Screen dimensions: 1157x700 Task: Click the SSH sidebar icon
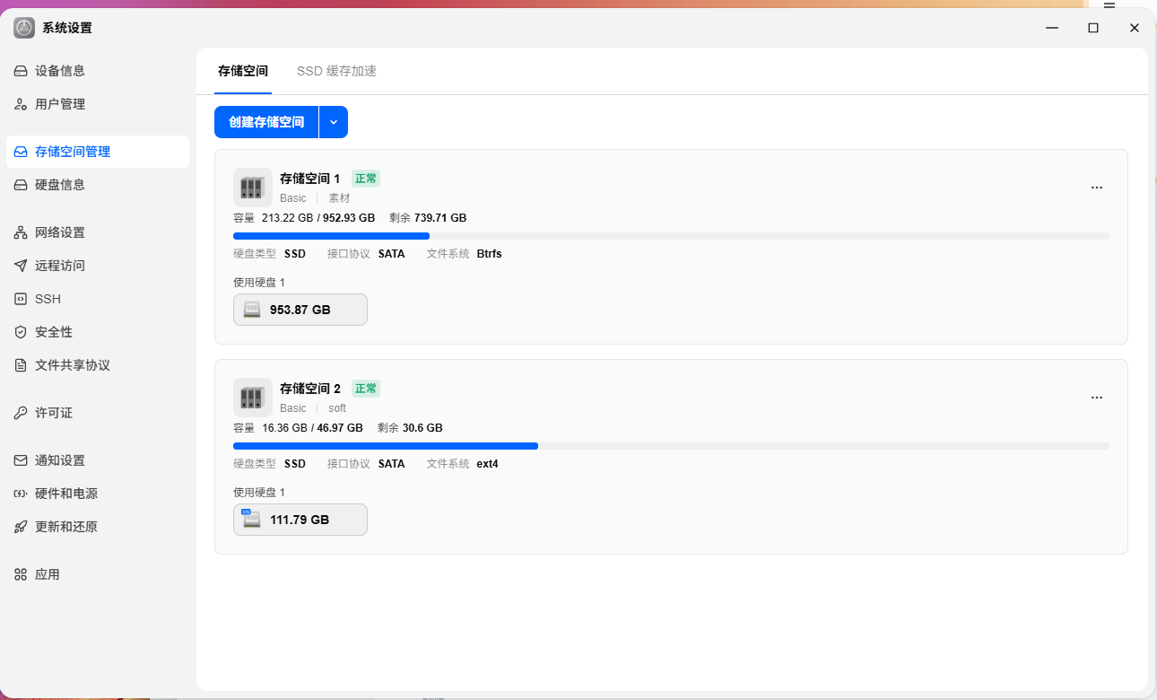[21, 299]
